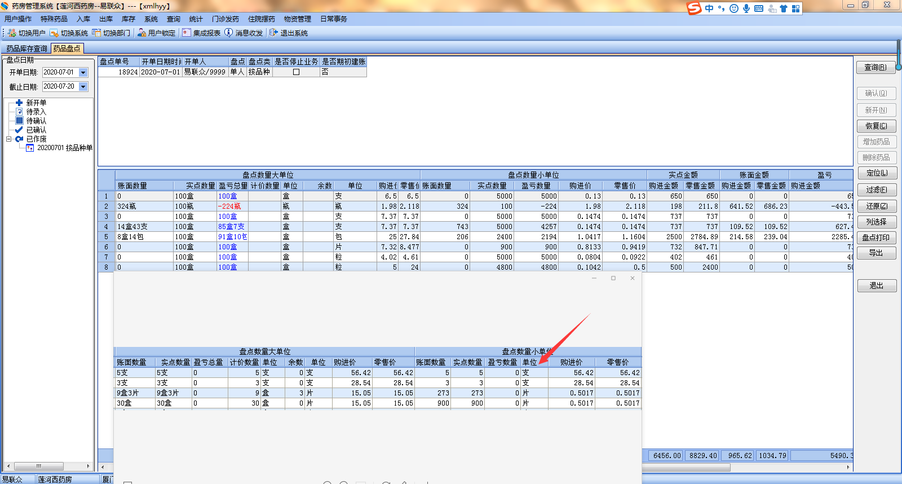902x484 pixels.
Task: Click the 已确认 checkmark icon in tree
Action: pos(19,130)
